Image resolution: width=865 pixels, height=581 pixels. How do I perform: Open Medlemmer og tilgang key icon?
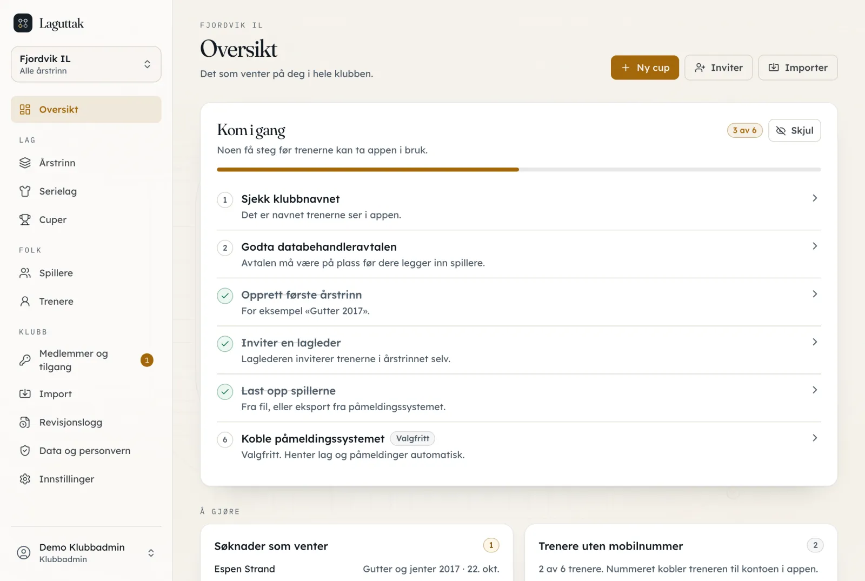point(25,360)
